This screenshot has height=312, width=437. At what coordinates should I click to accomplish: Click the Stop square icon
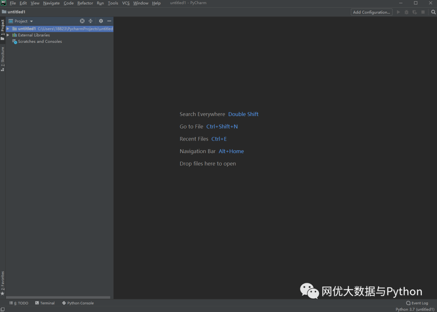[x=423, y=12]
